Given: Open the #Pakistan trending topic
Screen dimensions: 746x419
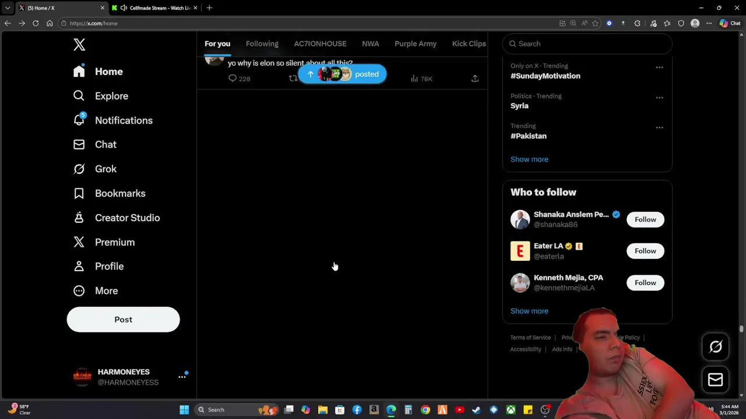Looking at the screenshot, I should [529, 136].
